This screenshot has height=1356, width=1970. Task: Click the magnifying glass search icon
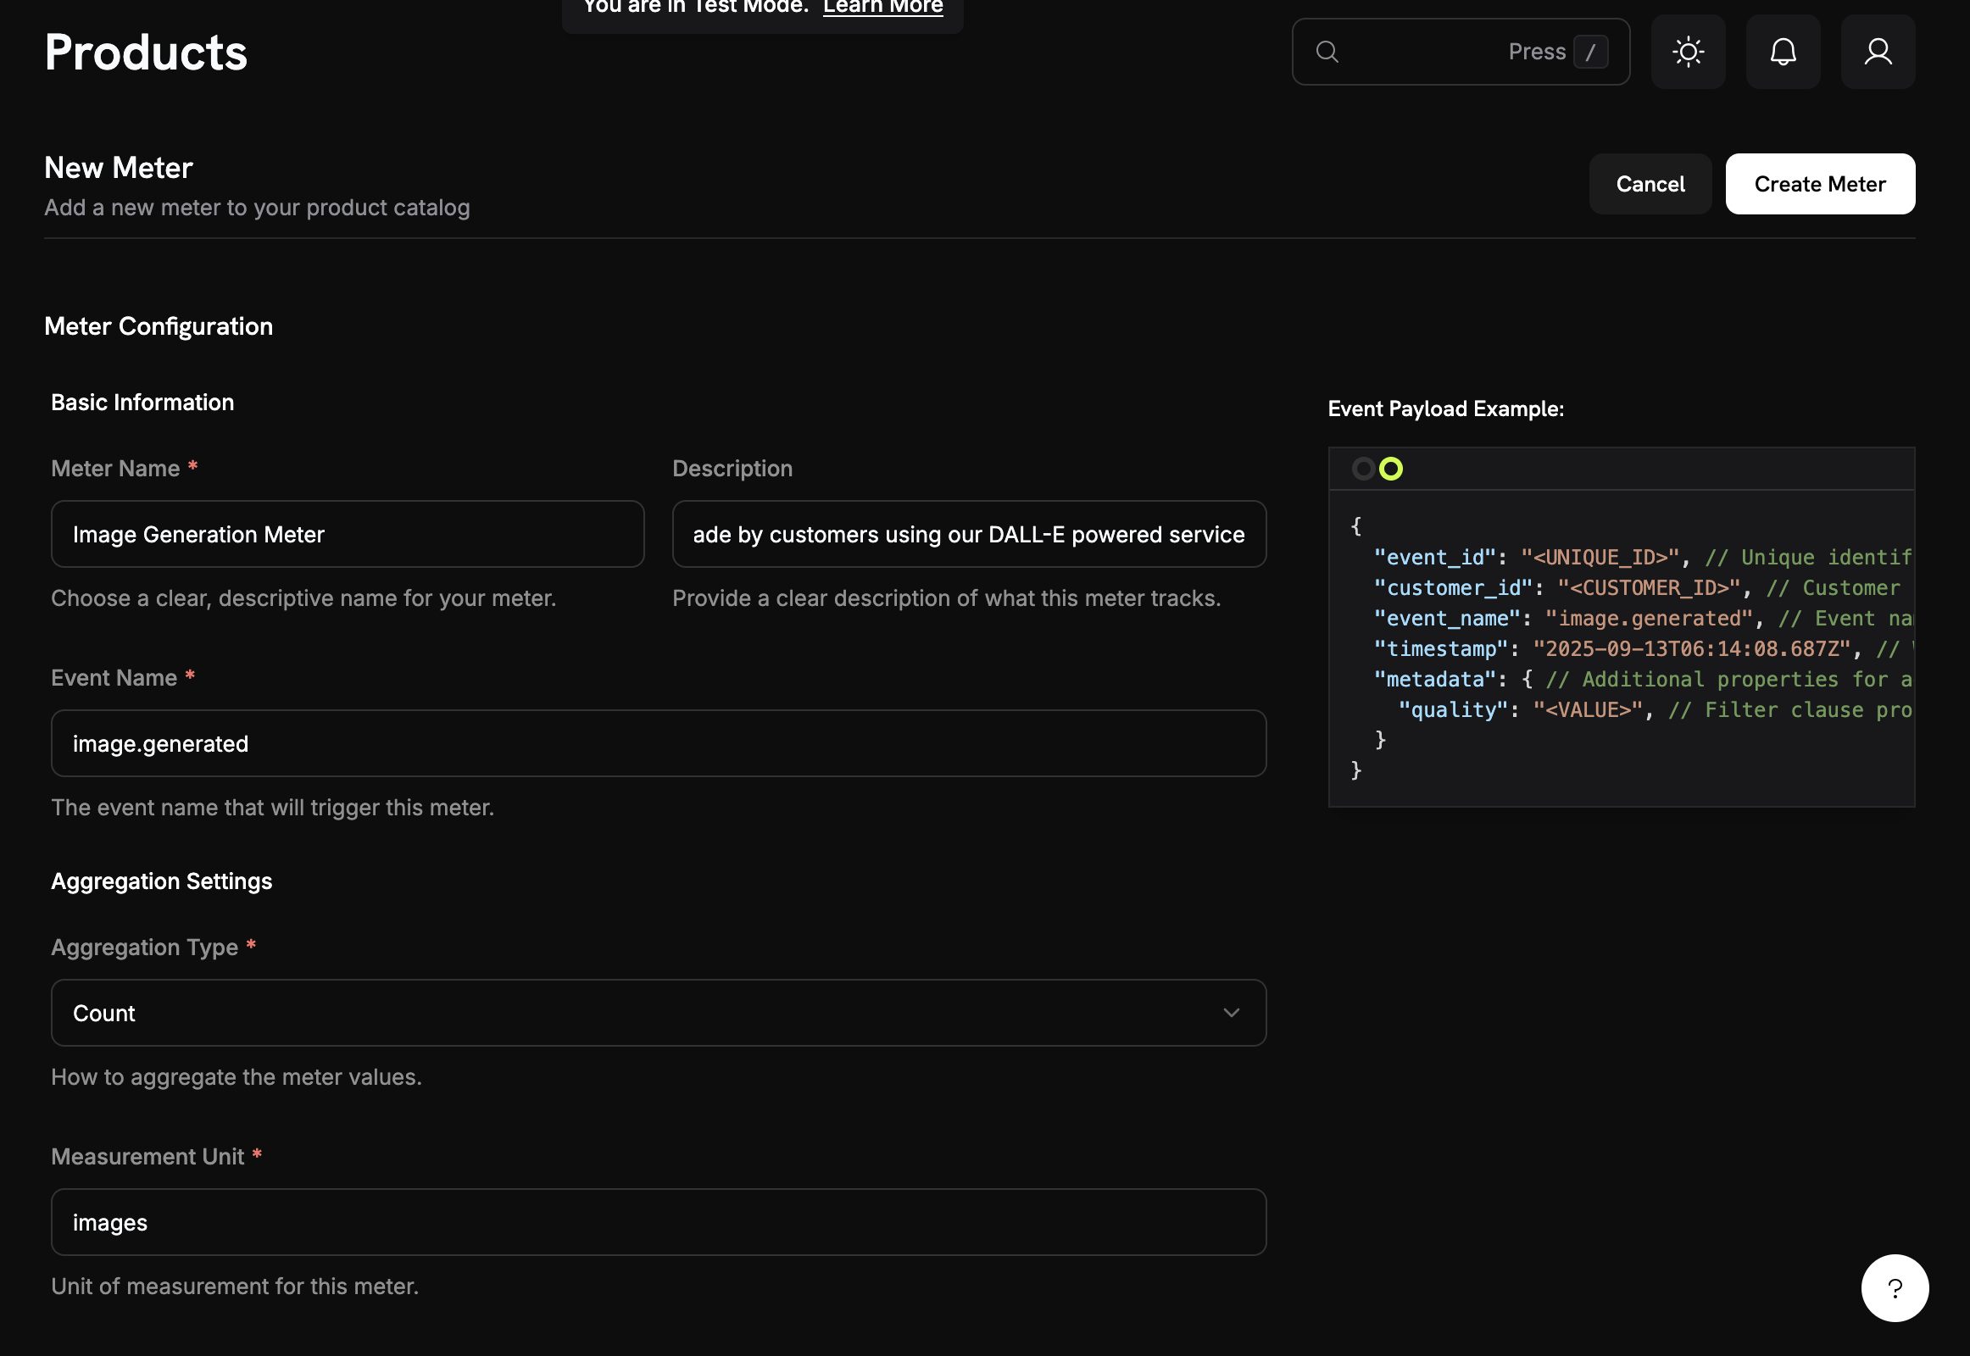(1327, 52)
